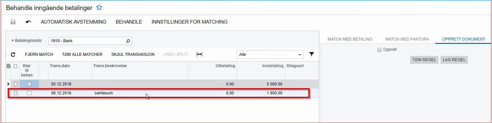Click the save disk icon
Screen dimensions: 492x123
[13, 22]
